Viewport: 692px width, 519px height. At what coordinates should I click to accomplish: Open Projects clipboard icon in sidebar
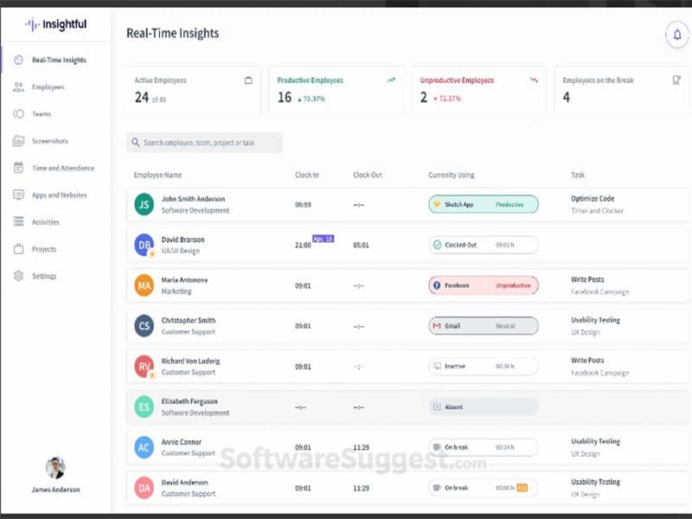click(x=18, y=249)
